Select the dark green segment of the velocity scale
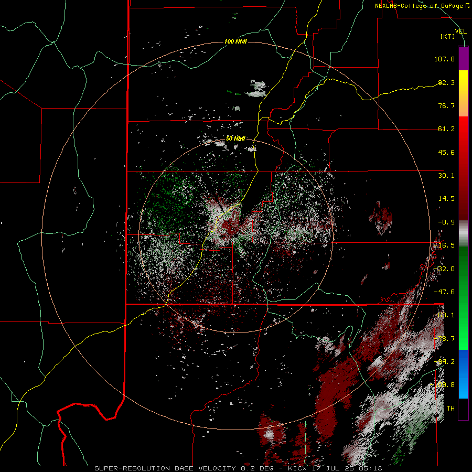472x472 pixels. pos(463,271)
